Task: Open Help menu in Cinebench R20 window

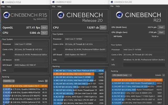Action: point(59,7)
